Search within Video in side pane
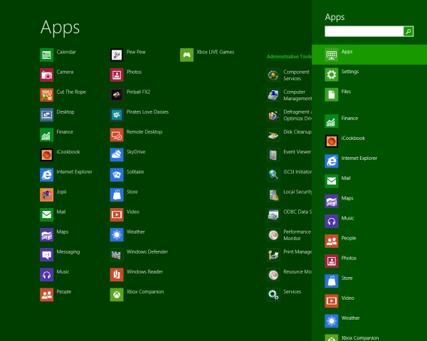 [x=369, y=301]
